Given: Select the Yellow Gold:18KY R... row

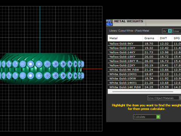Looking at the screenshot, I should pyautogui.click(x=144, y=61).
